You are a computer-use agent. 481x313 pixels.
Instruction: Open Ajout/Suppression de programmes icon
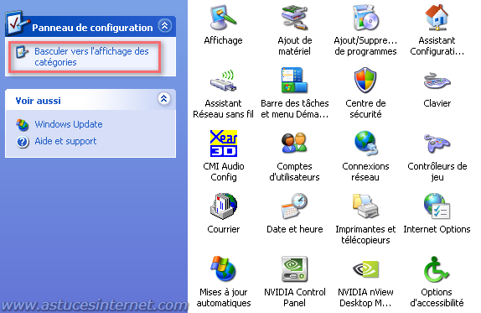point(365,18)
